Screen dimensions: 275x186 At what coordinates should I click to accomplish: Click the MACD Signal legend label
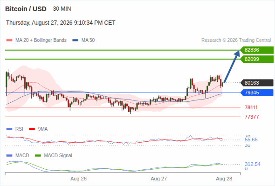tap(58, 156)
